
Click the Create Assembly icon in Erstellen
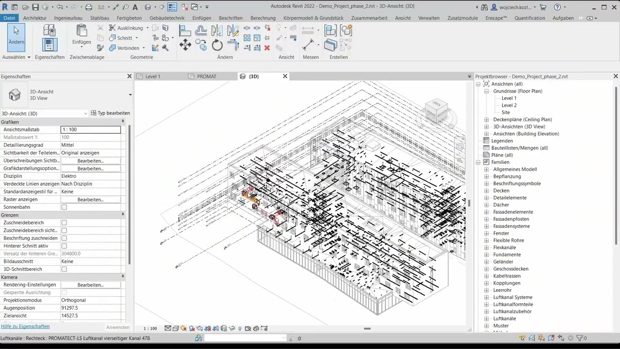[x=330, y=30]
